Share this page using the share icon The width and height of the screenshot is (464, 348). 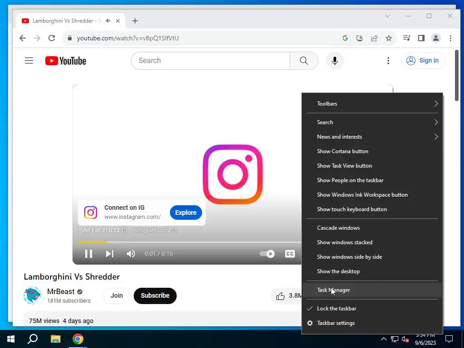point(374,38)
